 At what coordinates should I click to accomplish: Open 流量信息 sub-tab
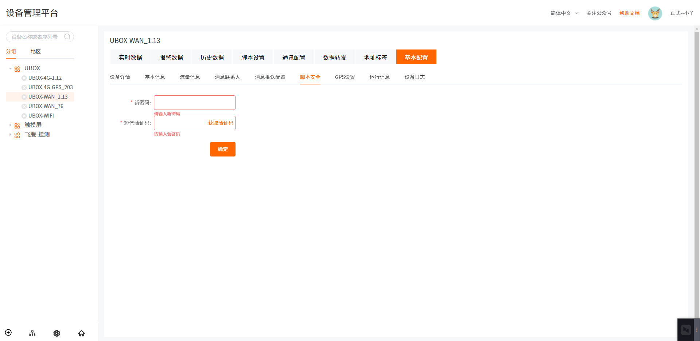pos(190,77)
